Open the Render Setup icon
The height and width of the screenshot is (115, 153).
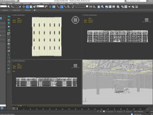(x=122, y=7)
